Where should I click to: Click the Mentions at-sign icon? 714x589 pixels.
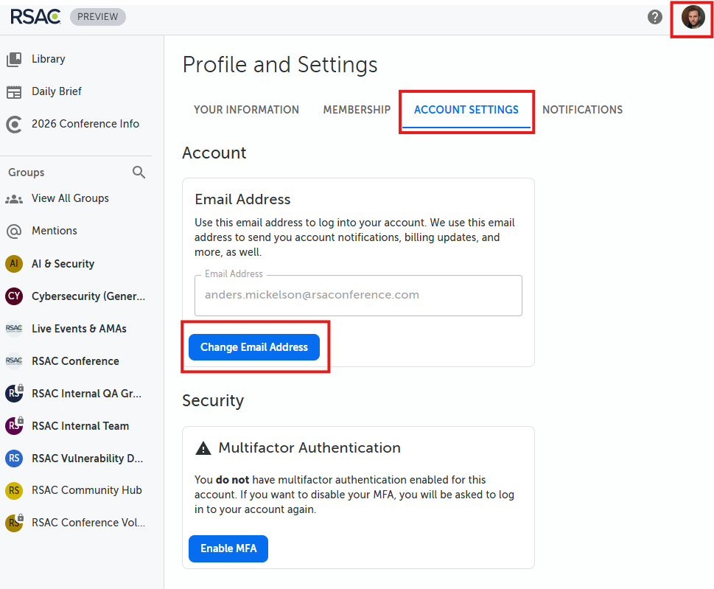point(14,231)
